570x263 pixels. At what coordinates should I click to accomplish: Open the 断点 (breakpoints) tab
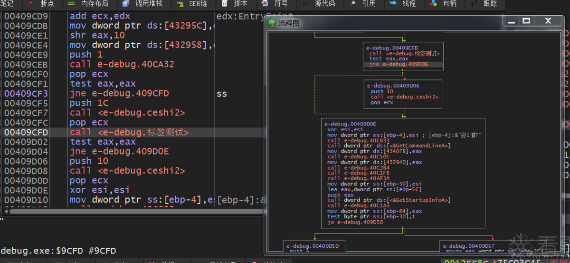pyautogui.click(x=42, y=3)
